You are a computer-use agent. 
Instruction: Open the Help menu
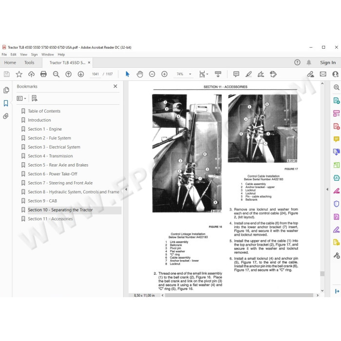[x=61, y=55]
